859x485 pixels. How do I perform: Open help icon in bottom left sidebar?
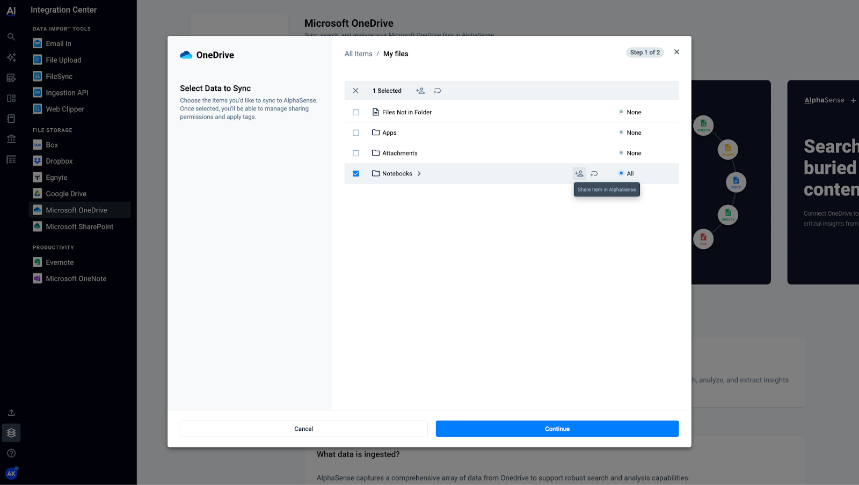11,453
